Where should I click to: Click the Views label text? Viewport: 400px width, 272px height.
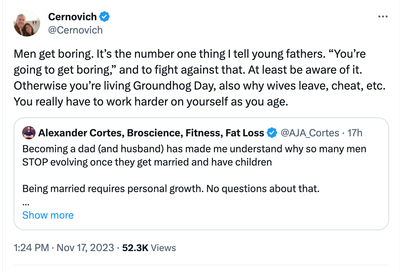(x=163, y=248)
